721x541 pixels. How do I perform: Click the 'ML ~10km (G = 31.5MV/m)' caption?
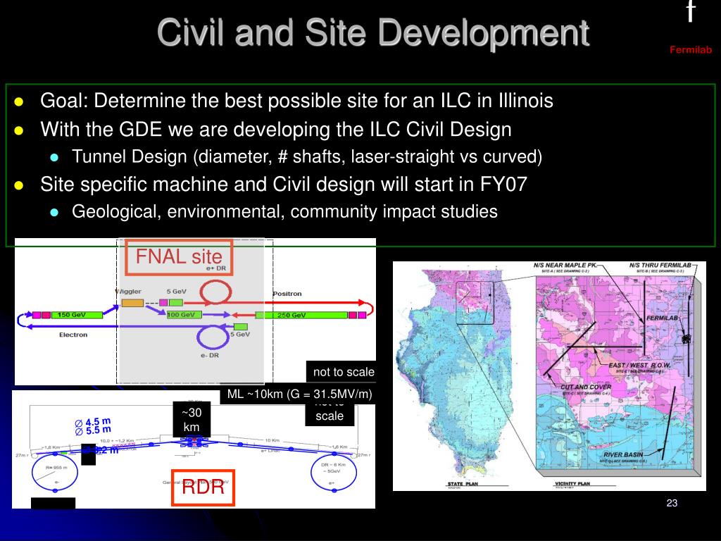coord(299,394)
